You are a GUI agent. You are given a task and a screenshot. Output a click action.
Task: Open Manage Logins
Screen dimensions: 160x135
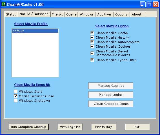(x=111, y=95)
